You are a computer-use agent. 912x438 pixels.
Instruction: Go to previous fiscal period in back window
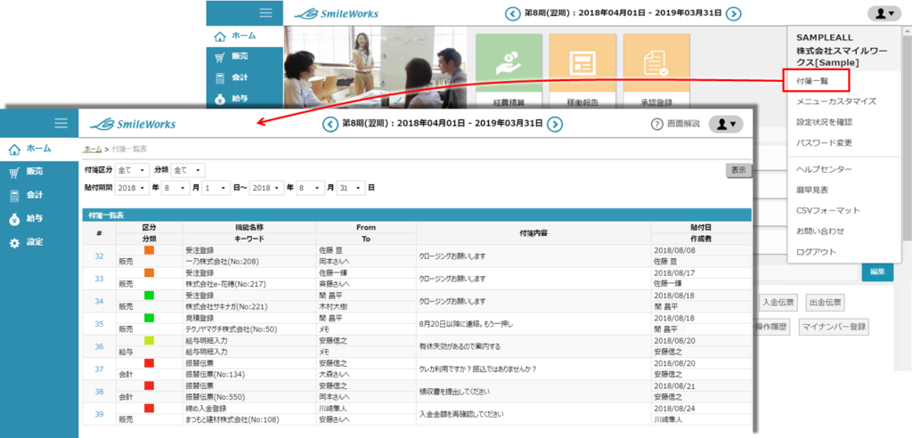click(512, 12)
